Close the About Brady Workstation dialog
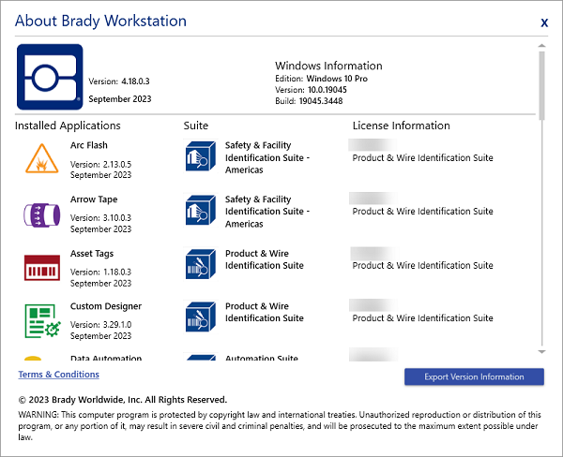This screenshot has width=563, height=457. click(544, 22)
